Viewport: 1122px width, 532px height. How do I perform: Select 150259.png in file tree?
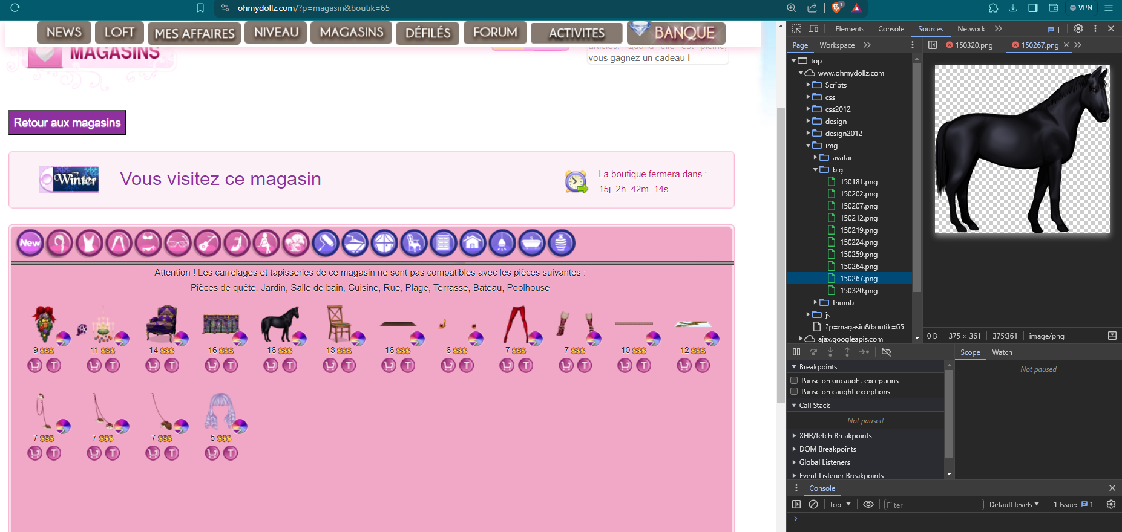858,254
